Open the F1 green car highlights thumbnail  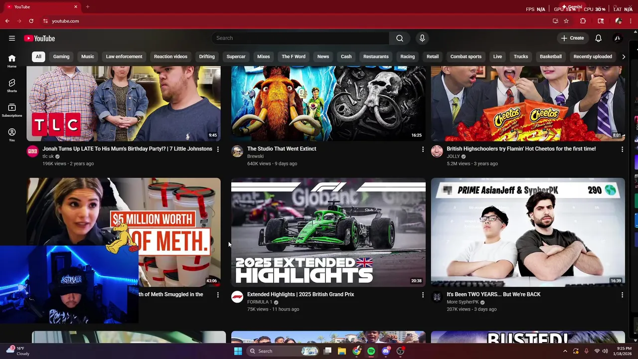328,232
